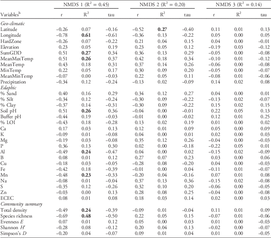271x238 pixels.
Task: Click the bold 0.61 value for Longitude
Action: click(85, 35)
